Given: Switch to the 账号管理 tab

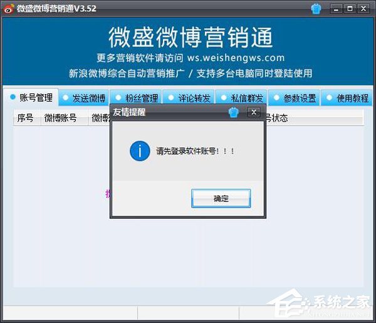Looking at the screenshot, I should point(31,97).
